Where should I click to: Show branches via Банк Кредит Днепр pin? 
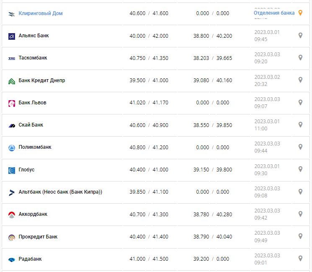[300, 80]
